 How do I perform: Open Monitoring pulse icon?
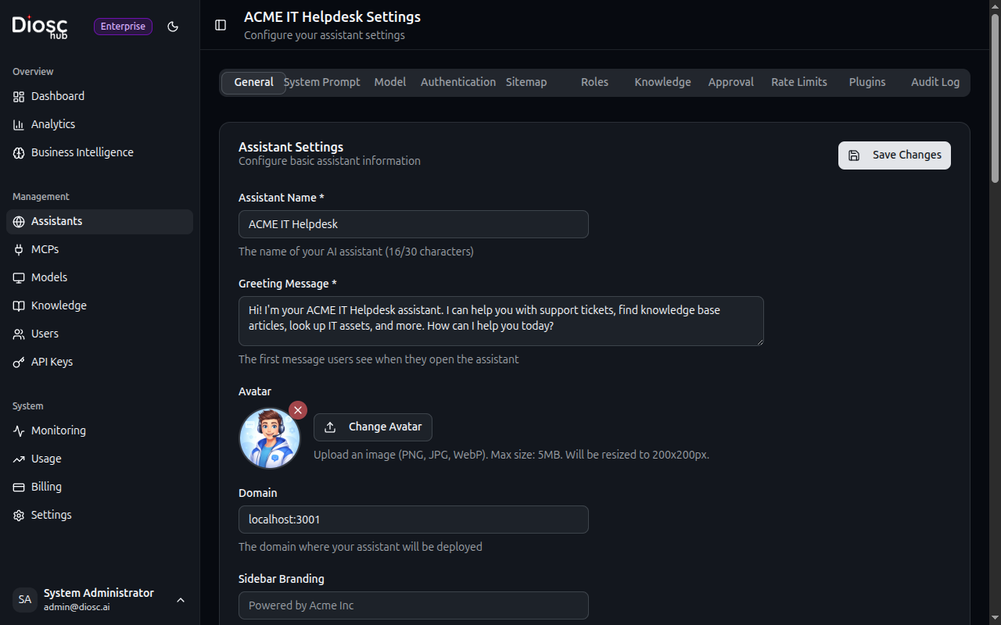pos(19,430)
